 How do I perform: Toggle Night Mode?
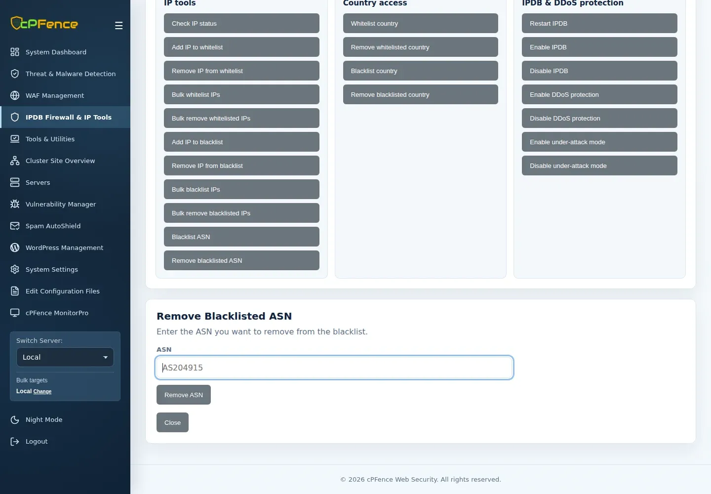pyautogui.click(x=65, y=419)
